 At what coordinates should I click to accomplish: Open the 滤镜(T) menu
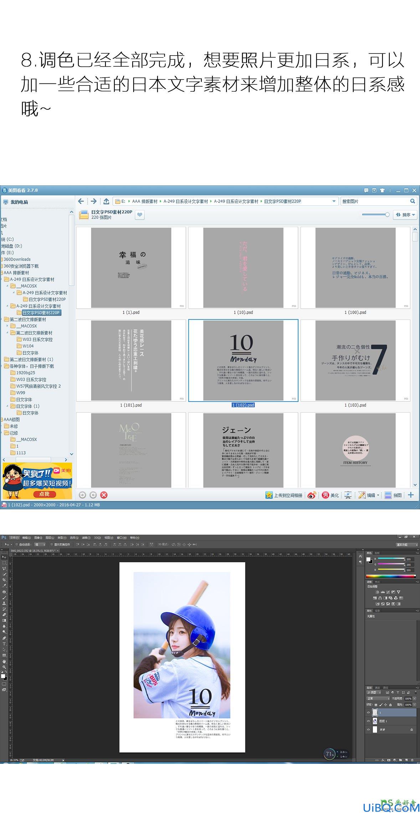tap(86, 537)
